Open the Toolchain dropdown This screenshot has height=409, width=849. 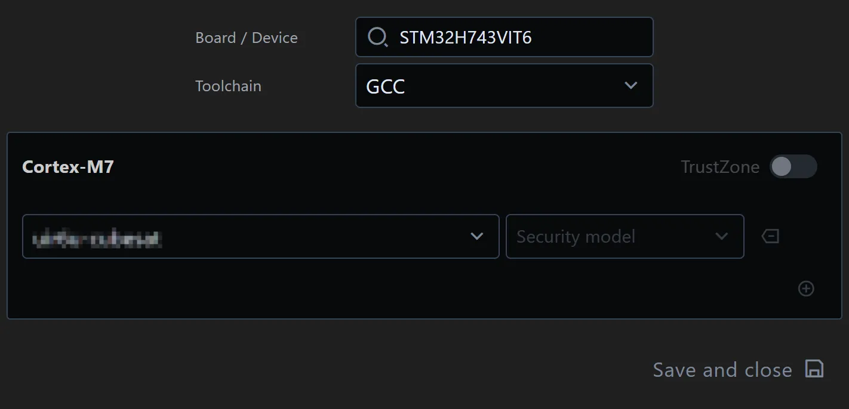[x=504, y=86]
